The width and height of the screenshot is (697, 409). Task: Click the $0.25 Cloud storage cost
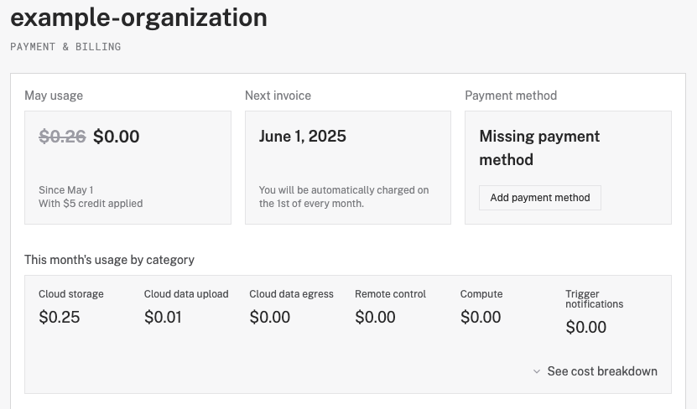pos(60,318)
